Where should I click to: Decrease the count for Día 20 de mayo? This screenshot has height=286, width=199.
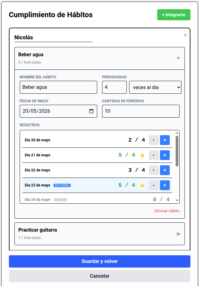point(154,140)
